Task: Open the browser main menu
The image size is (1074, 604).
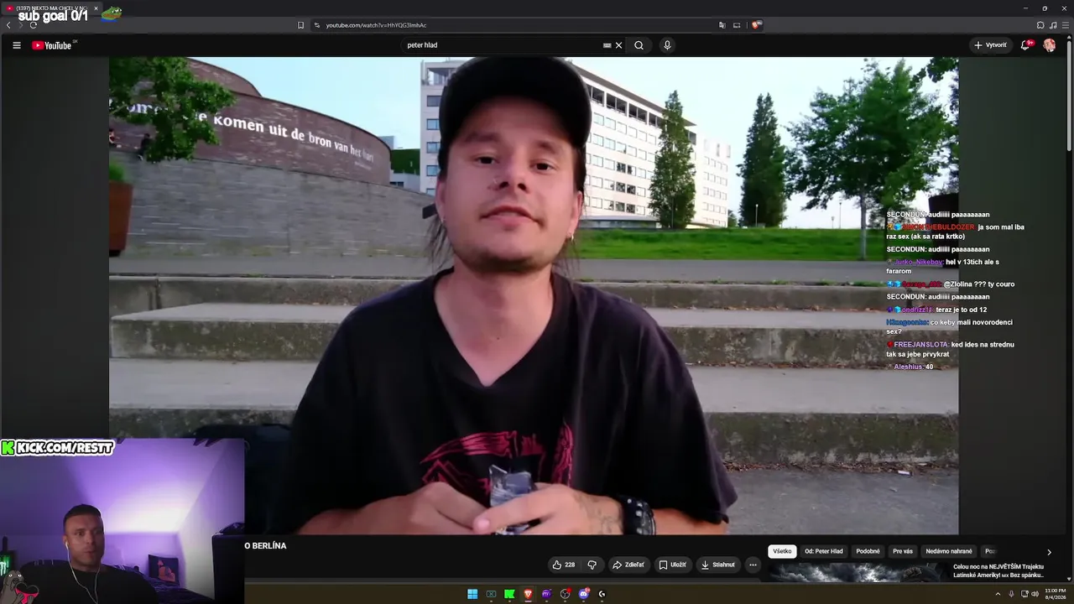Action: (1065, 25)
